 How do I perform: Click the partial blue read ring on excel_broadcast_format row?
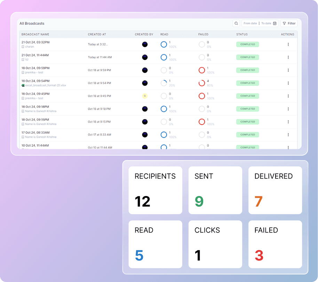coord(164,83)
